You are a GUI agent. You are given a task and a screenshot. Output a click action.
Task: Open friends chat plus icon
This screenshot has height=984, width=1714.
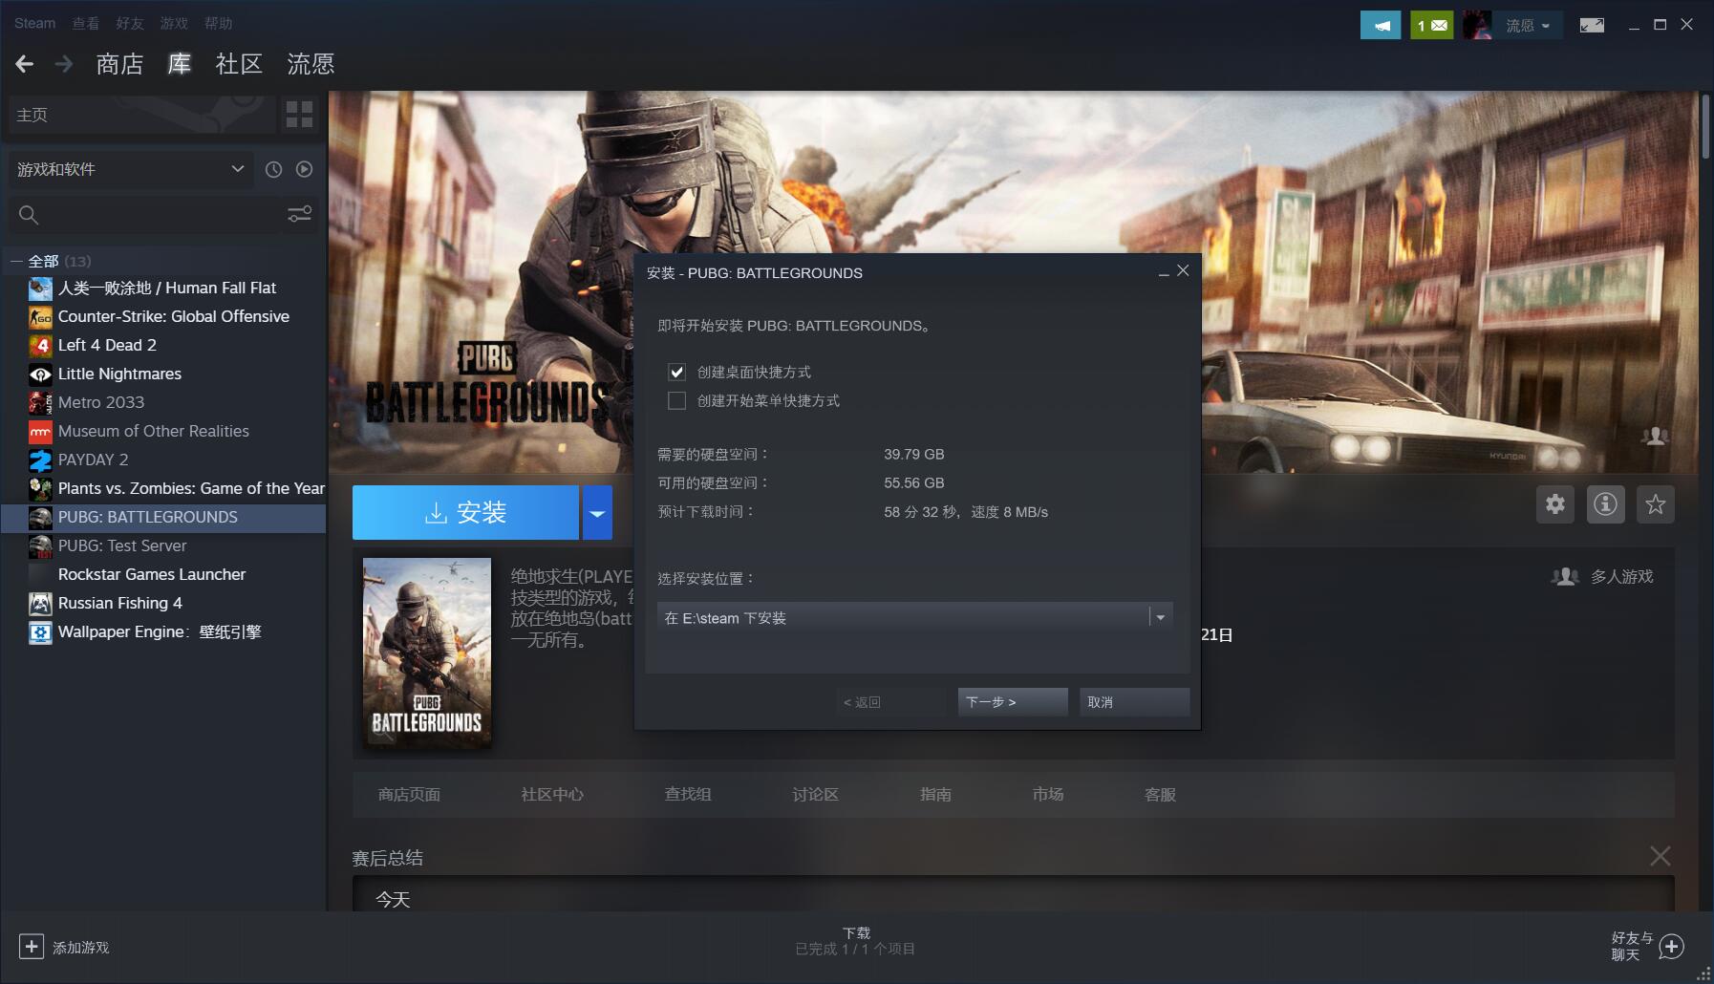(x=1671, y=947)
